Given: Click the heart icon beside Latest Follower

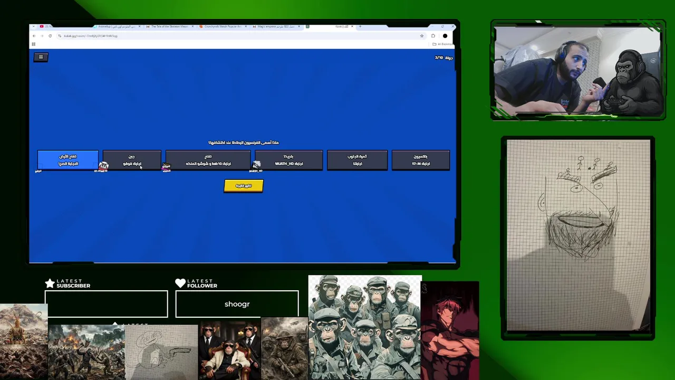Looking at the screenshot, I should point(180,283).
